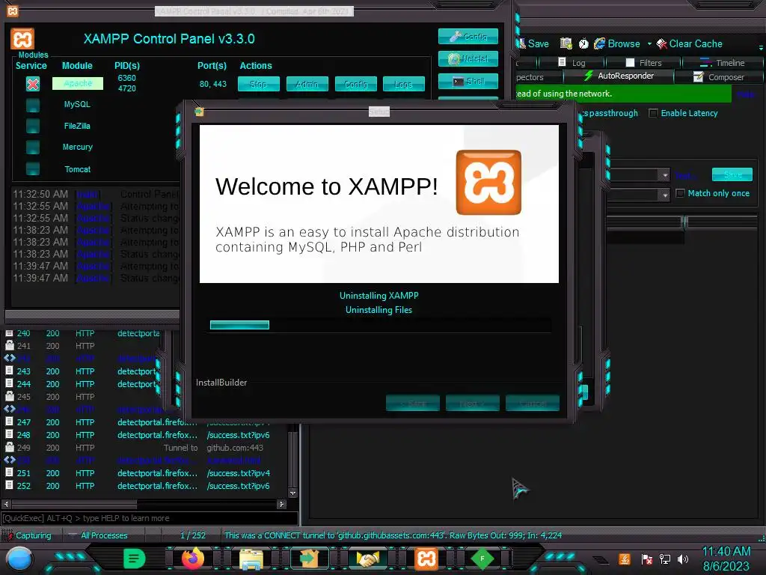Viewport: 766px width, 575px height.
Task: Open the Apache Logs button
Action: (x=403, y=84)
